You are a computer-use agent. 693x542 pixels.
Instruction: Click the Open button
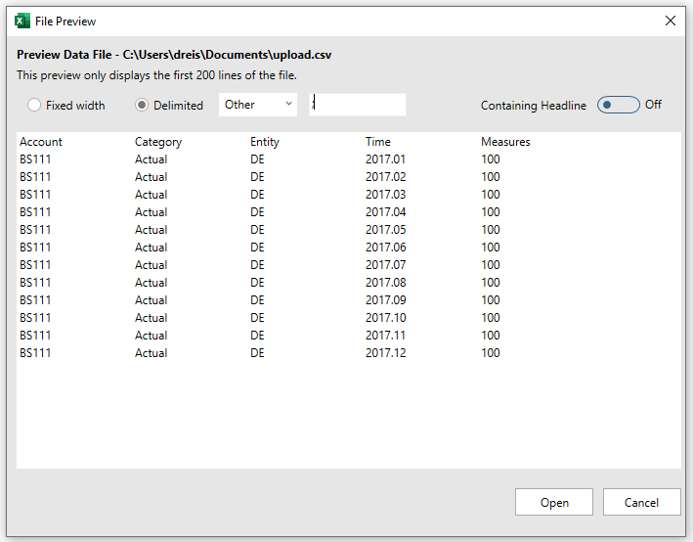click(554, 502)
